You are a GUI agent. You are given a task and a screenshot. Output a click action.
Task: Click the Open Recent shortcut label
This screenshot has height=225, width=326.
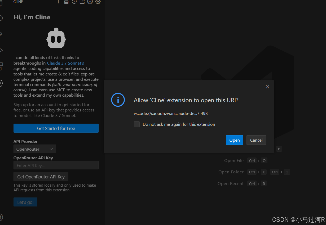[x=231, y=183]
